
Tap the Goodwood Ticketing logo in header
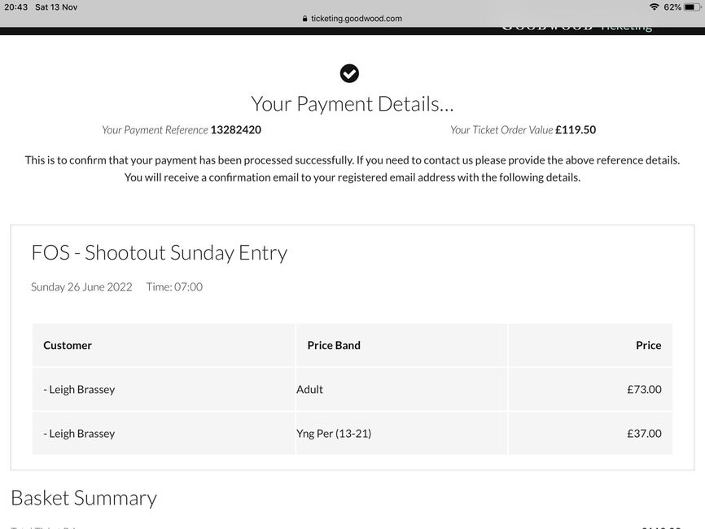(577, 27)
